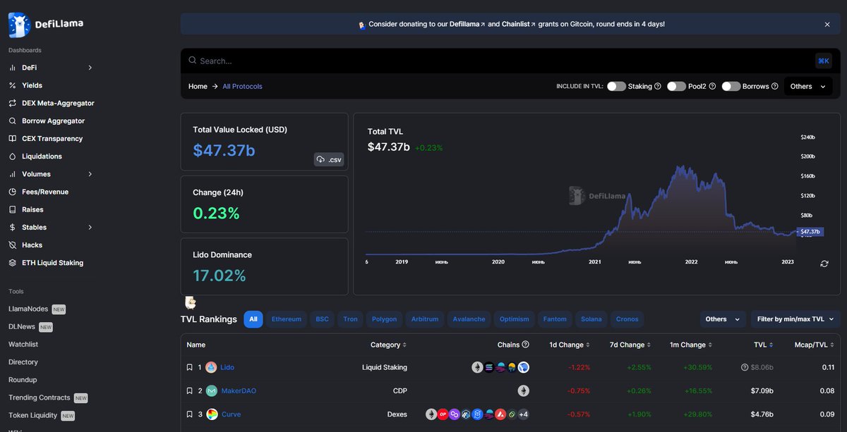Image resolution: width=847 pixels, height=432 pixels.
Task: Click the Stables dollar icon
Action: tap(13, 228)
